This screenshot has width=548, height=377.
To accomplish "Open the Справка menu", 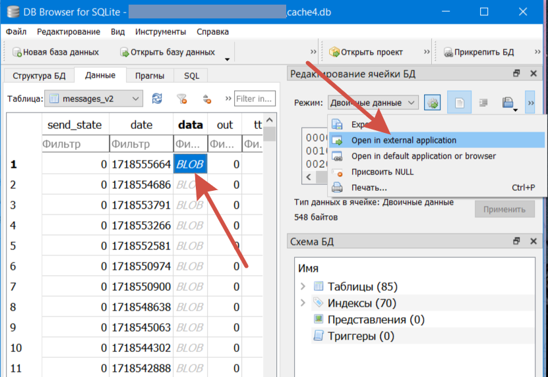I will (212, 32).
